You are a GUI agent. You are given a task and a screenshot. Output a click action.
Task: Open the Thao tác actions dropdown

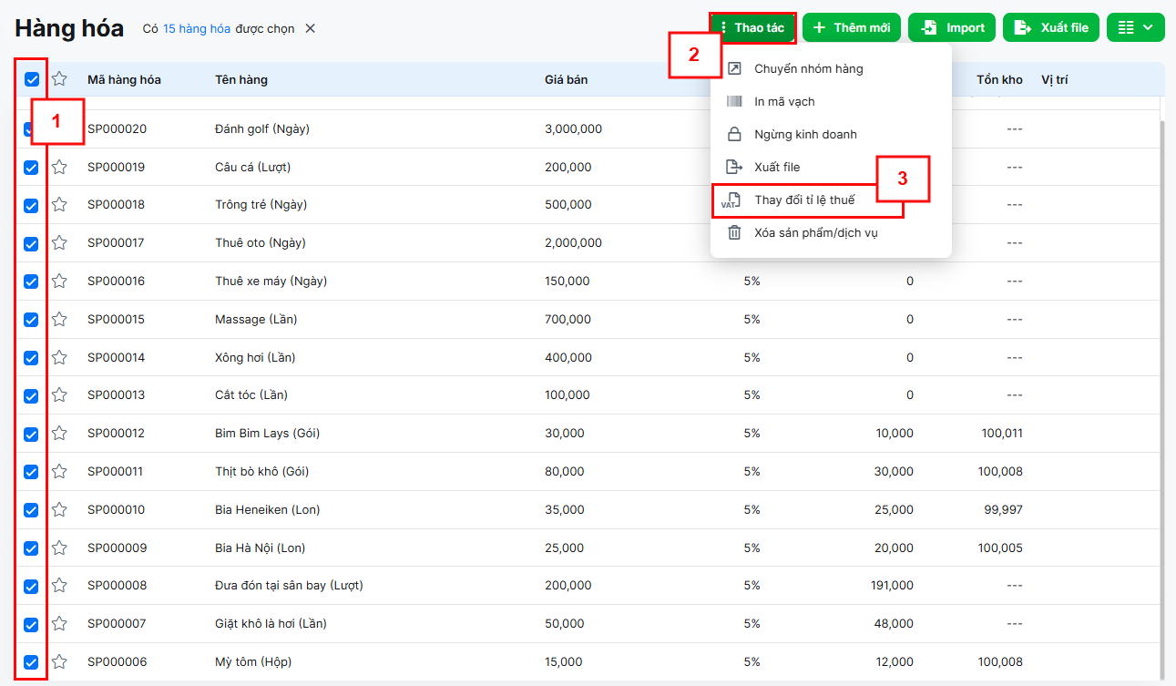click(752, 27)
